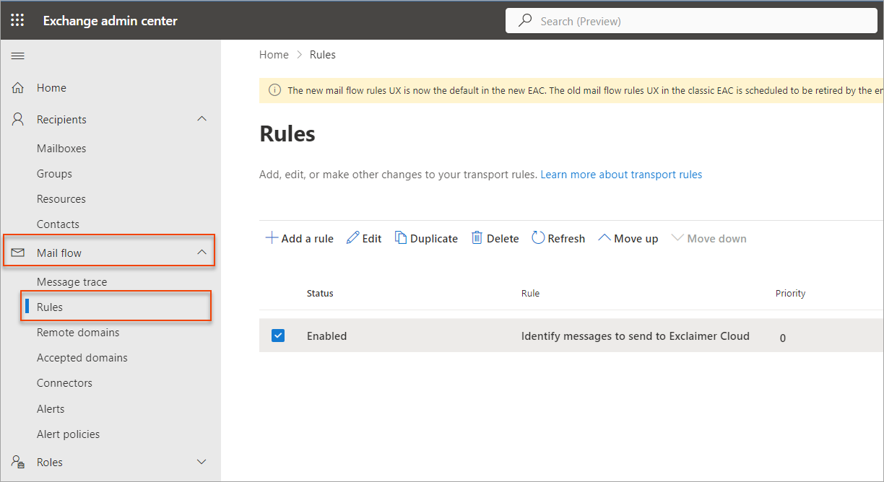
Task: Expand the Roles section chevron
Action: [x=202, y=462]
